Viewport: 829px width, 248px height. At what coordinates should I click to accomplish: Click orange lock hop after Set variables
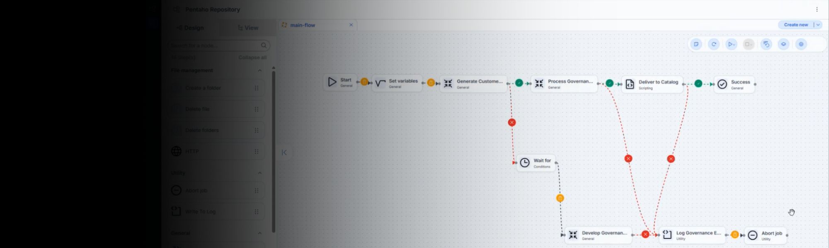tap(431, 83)
